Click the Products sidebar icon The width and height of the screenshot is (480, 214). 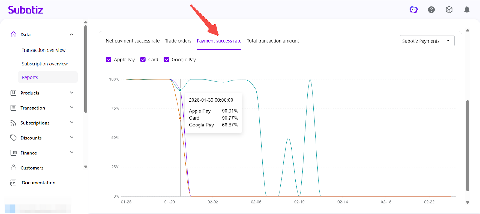(x=13, y=93)
